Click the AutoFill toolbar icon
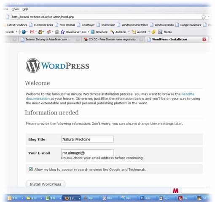 click(139, 32)
